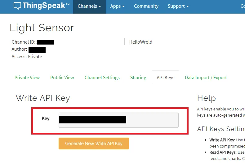The width and height of the screenshot is (245, 163).
Task: Open the Channels dropdown menu
Action: pos(89,6)
